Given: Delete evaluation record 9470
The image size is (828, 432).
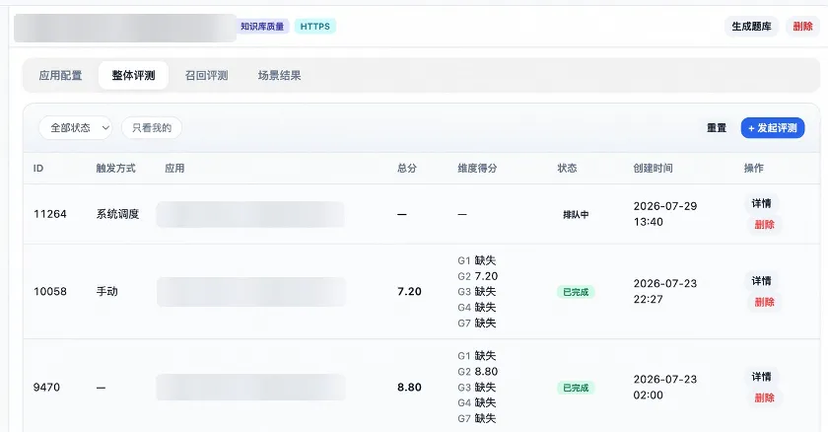Looking at the screenshot, I should (x=764, y=397).
